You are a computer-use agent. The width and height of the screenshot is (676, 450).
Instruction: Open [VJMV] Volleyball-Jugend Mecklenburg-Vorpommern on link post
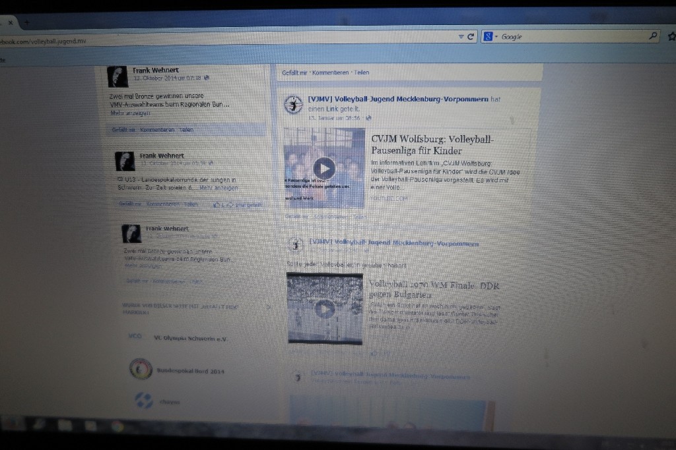[398, 99]
